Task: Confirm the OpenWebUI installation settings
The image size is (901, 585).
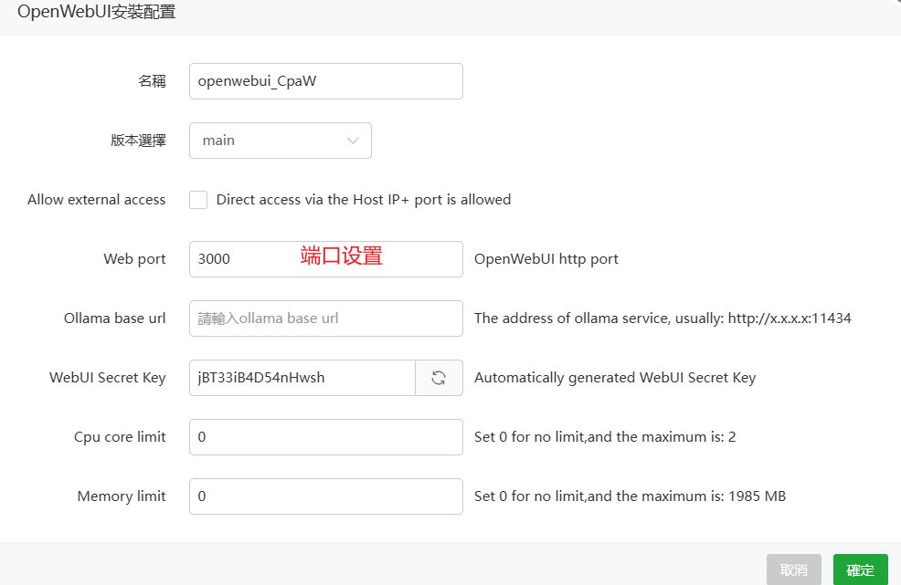Action: click(x=860, y=569)
